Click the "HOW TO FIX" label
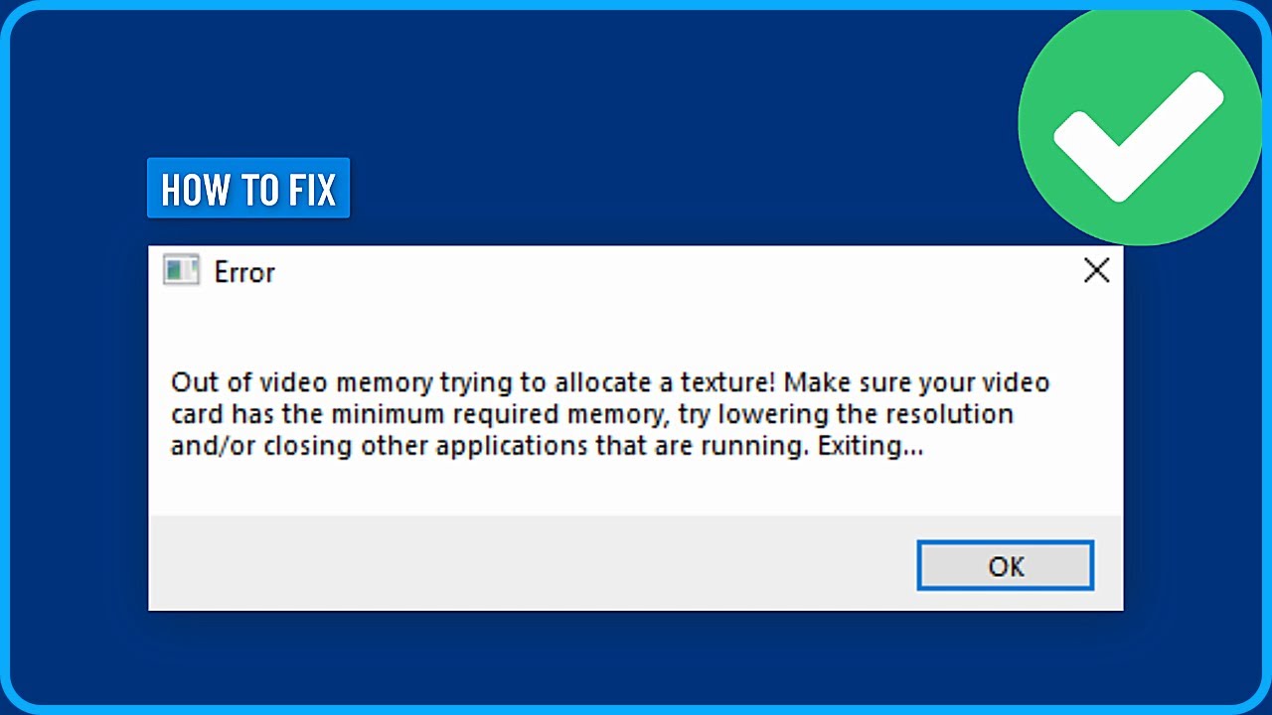The width and height of the screenshot is (1272, 715). [x=248, y=188]
